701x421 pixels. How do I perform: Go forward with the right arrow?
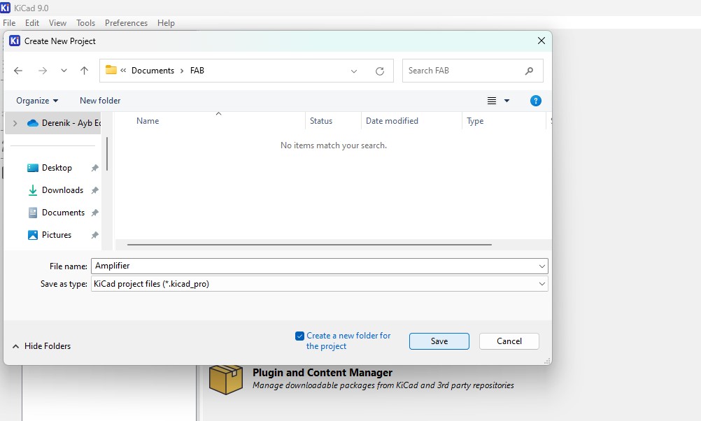tap(43, 71)
